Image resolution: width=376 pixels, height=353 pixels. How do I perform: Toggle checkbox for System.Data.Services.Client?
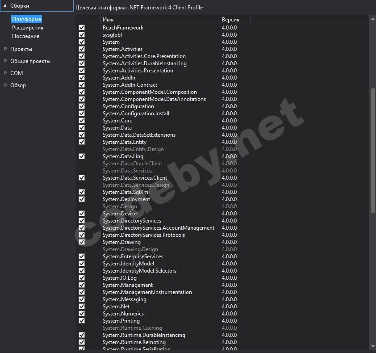82,177
